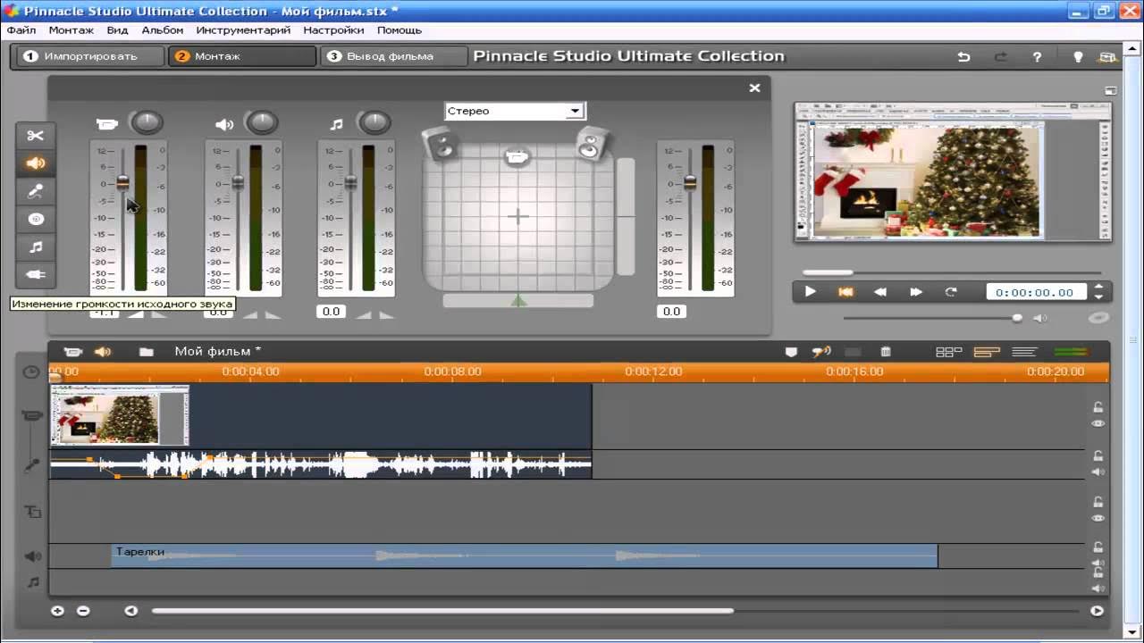Open the Файл menu
1144x643 pixels.
tap(21, 29)
